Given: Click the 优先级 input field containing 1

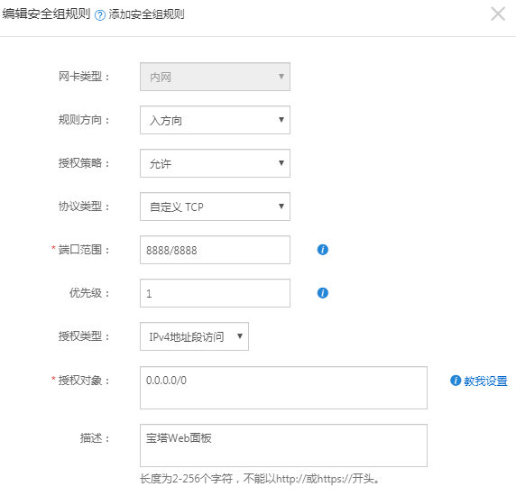Looking at the screenshot, I should point(215,293).
